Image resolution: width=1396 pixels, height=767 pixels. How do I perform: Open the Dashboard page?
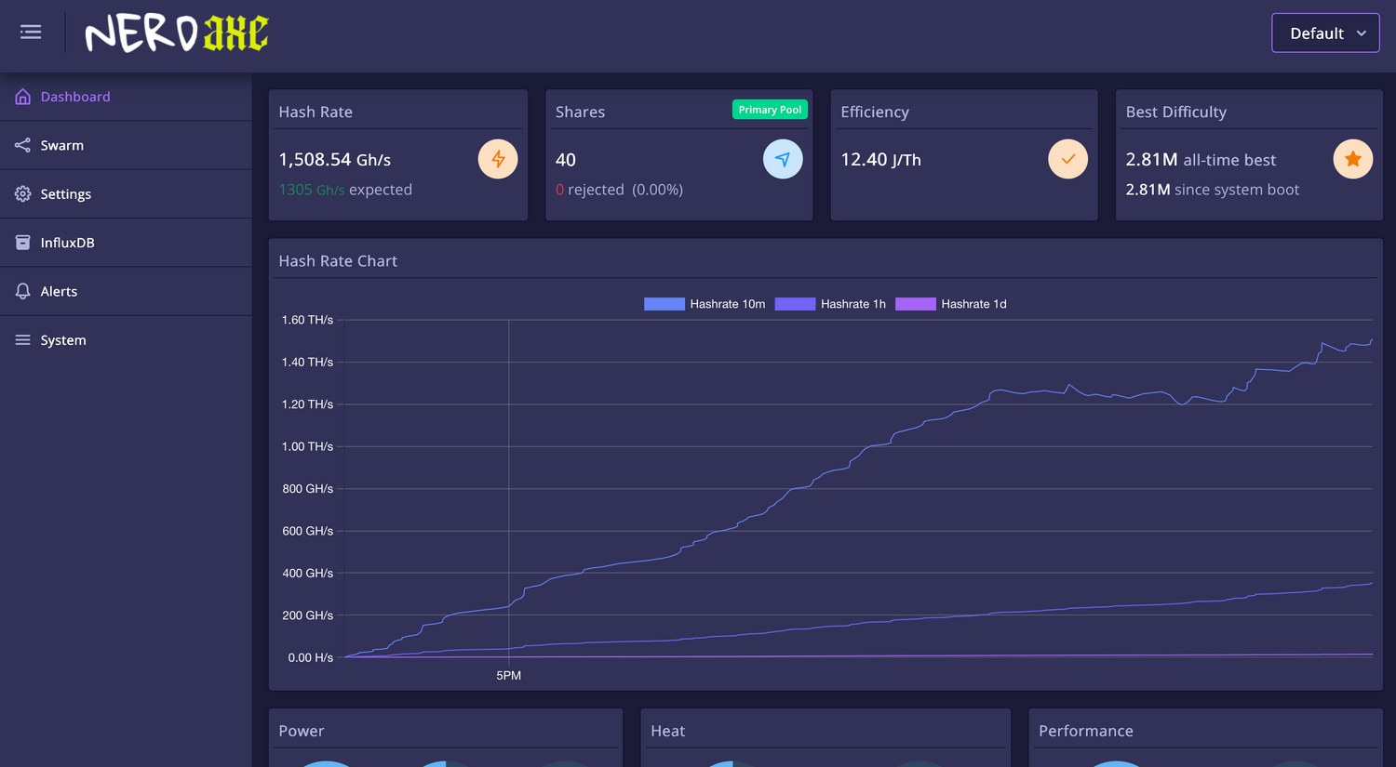tap(75, 97)
